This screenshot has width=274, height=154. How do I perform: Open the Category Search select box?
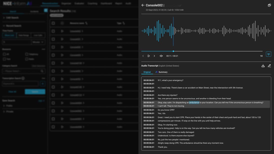(24, 71)
